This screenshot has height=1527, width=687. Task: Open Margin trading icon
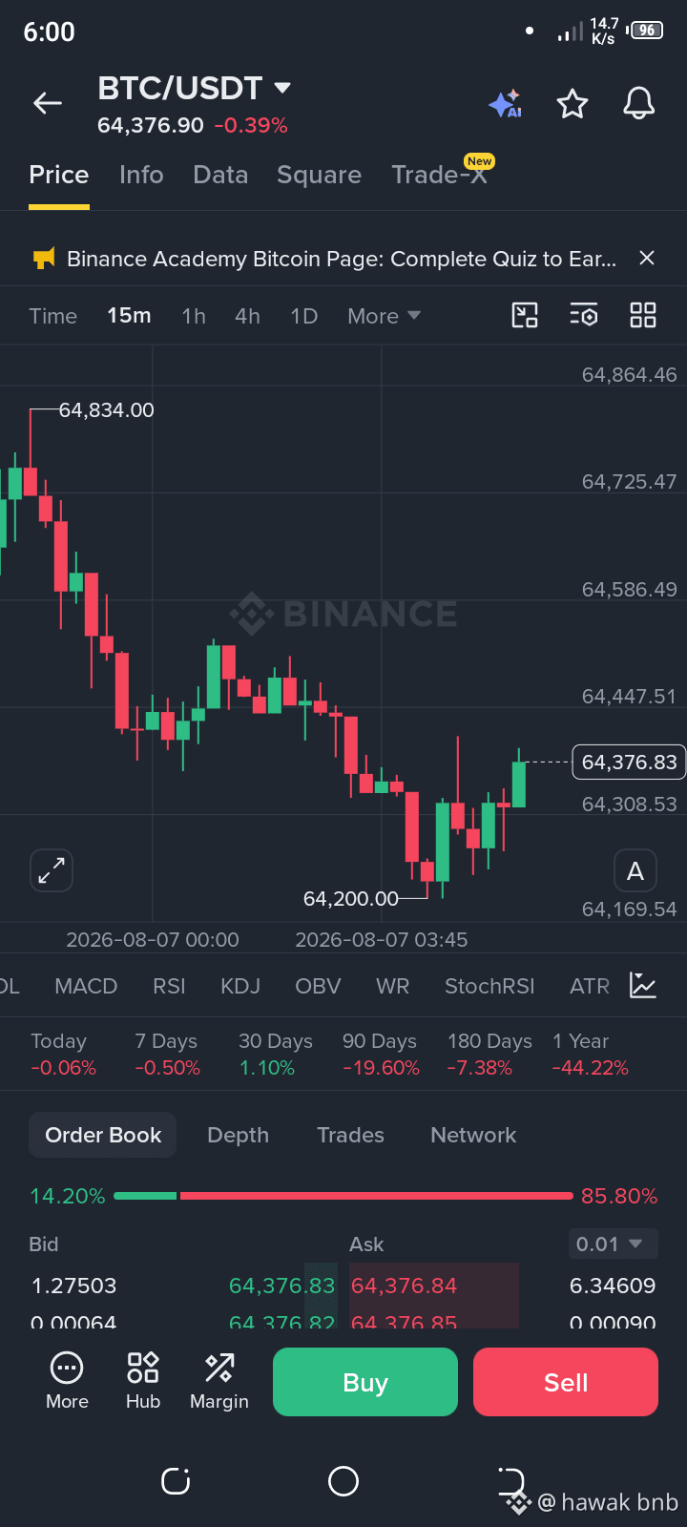[219, 1381]
